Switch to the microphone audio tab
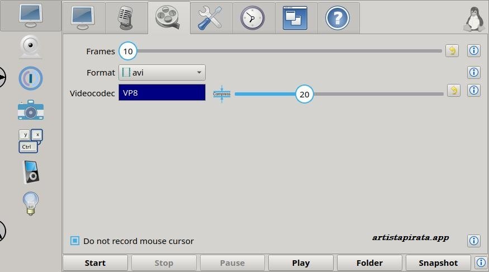 126,18
